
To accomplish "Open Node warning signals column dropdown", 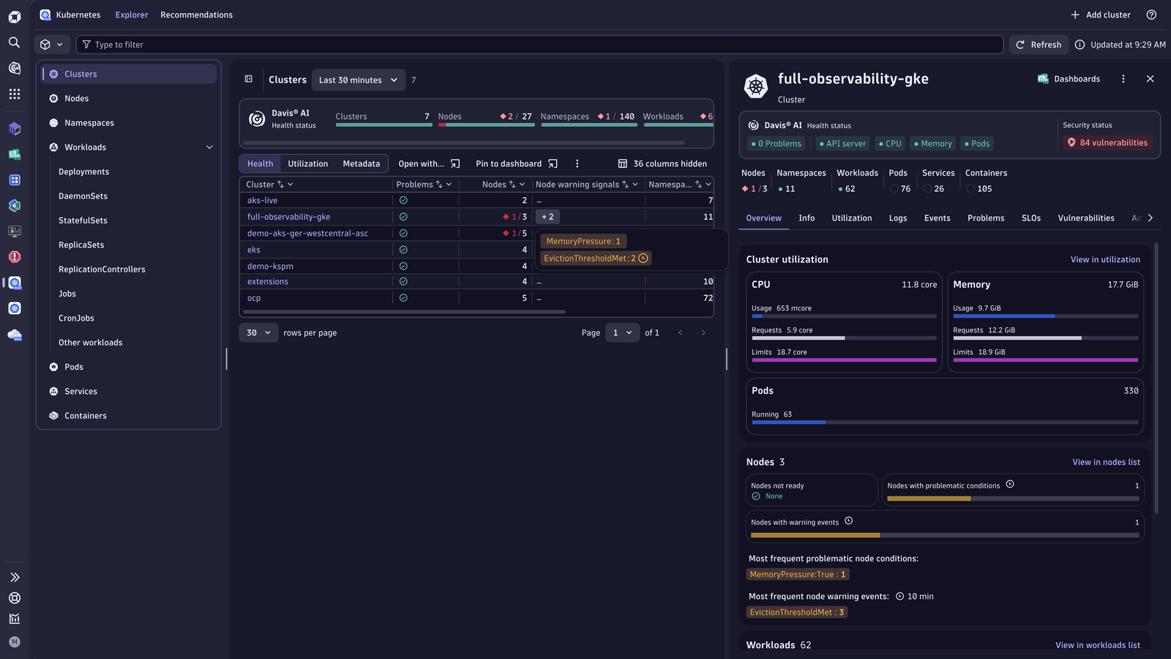I will (635, 185).
